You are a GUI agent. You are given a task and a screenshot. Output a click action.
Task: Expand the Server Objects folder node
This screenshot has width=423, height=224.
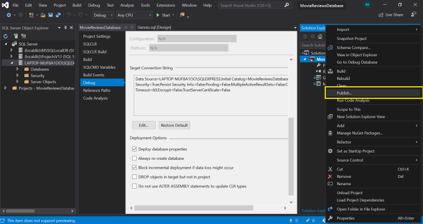[17, 82]
